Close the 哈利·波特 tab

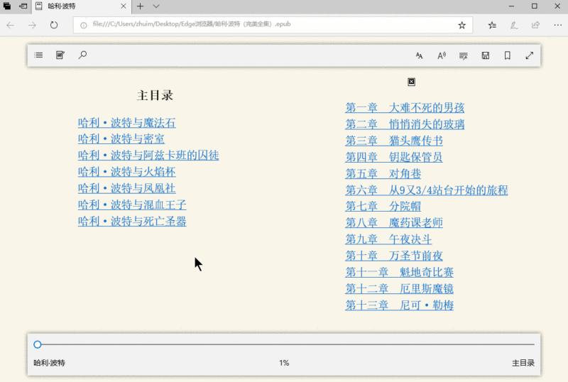coord(123,6)
